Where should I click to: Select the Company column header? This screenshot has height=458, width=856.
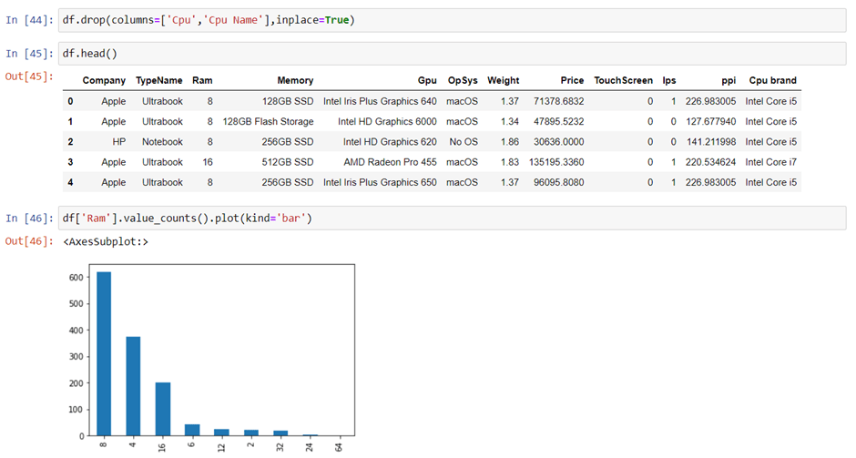point(104,80)
